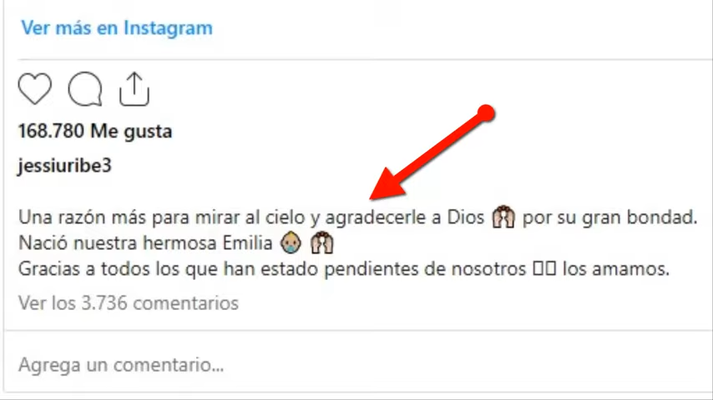Click the red arrow's pointed head
Screen dimensions: 713x400
[x=384, y=187]
